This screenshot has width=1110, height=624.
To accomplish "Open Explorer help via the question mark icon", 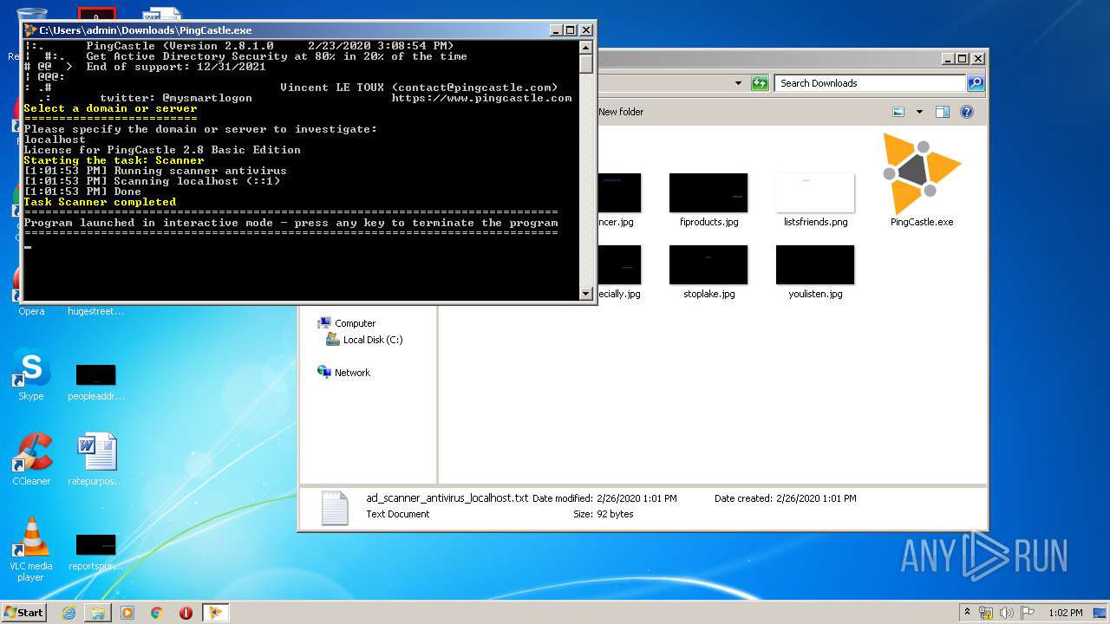I will [x=967, y=112].
